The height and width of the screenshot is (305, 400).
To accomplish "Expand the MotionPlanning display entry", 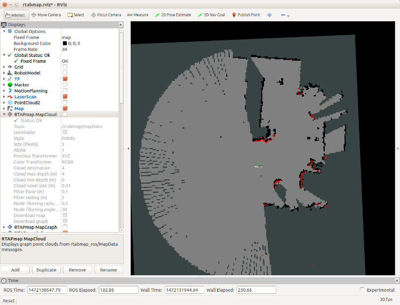I will [x=4, y=90].
